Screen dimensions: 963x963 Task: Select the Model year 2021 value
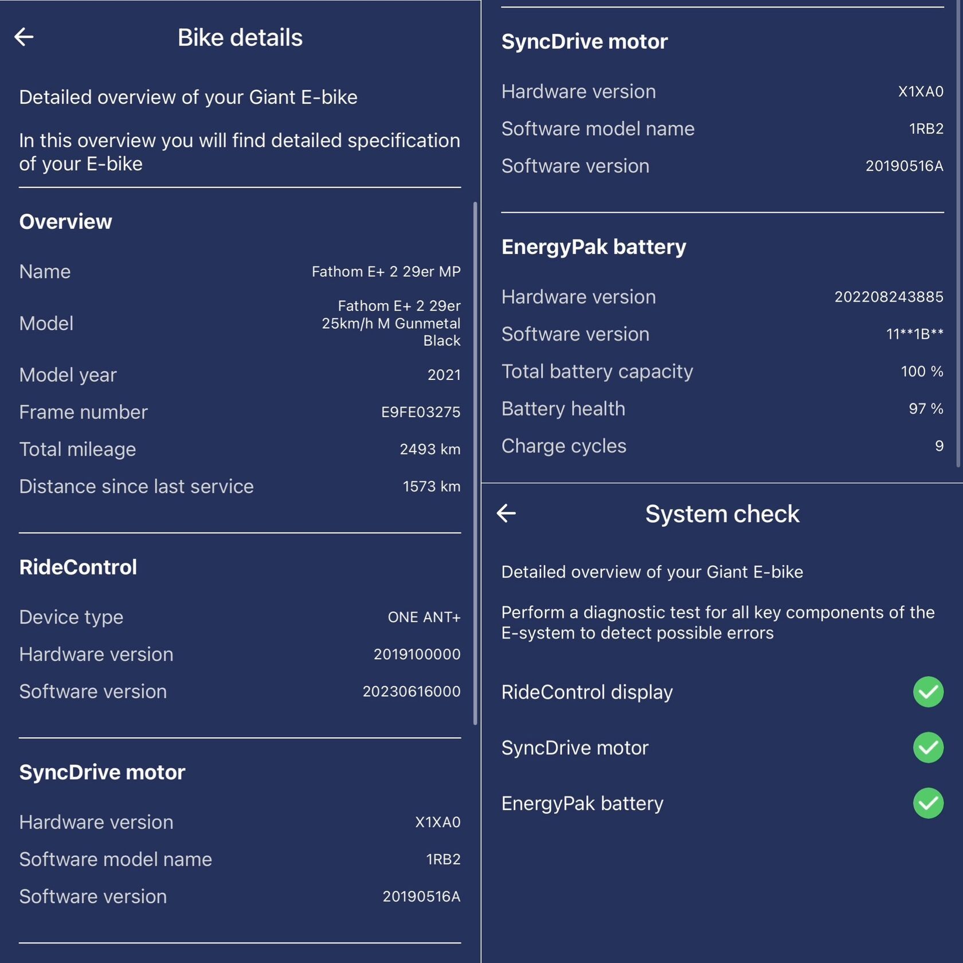(x=444, y=375)
